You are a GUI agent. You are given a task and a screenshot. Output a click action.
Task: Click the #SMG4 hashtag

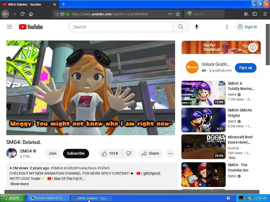coord(57,168)
